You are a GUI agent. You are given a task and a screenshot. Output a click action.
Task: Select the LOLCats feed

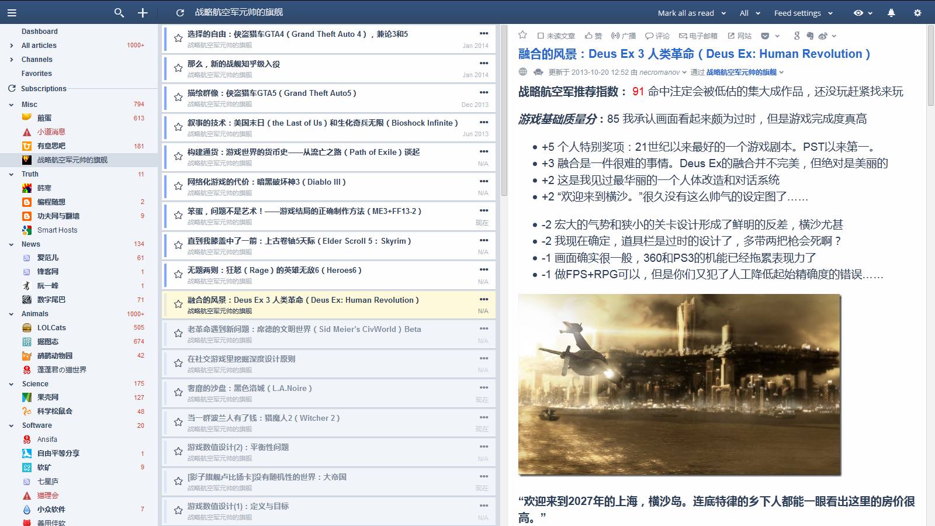(x=51, y=328)
